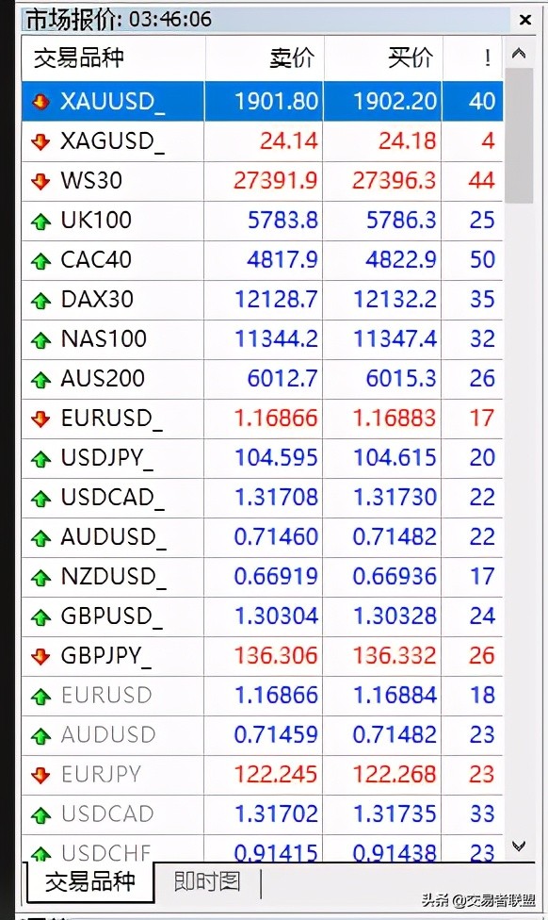The width and height of the screenshot is (548, 920).
Task: Click the UK100 sell price 5783.8
Action: click(283, 221)
